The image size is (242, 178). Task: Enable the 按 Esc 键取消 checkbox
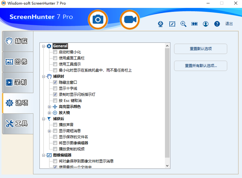(55, 101)
